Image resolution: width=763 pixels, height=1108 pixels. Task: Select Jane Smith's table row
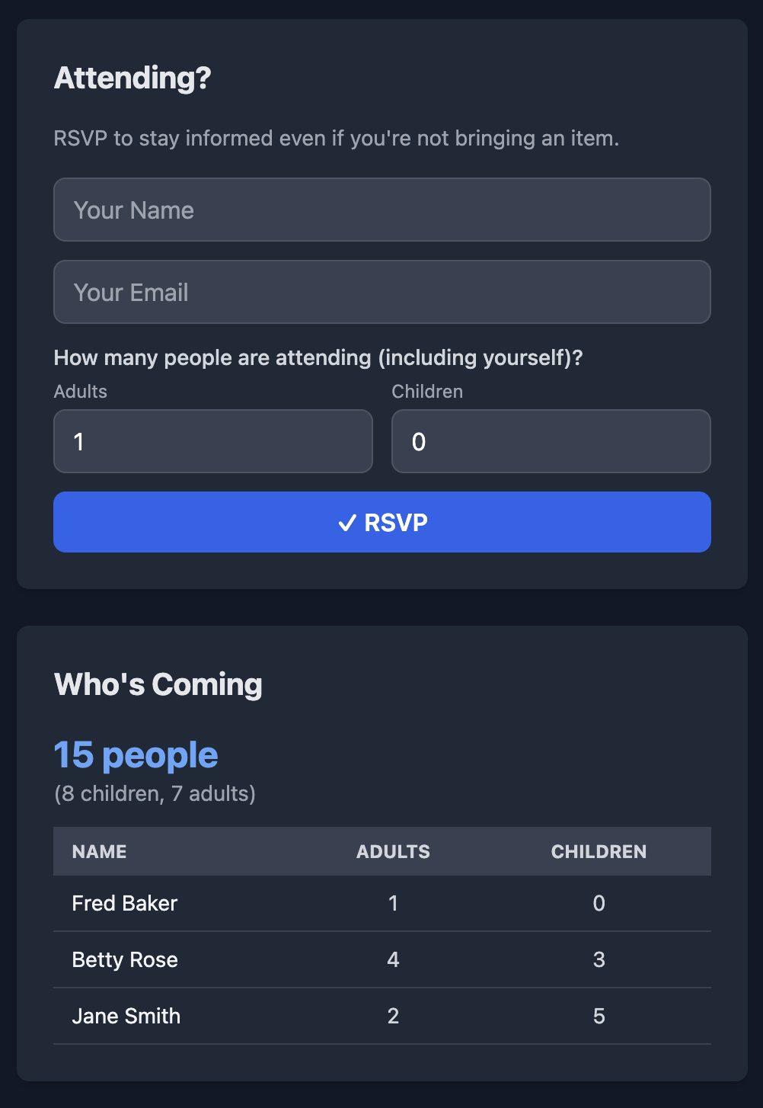[381, 1016]
